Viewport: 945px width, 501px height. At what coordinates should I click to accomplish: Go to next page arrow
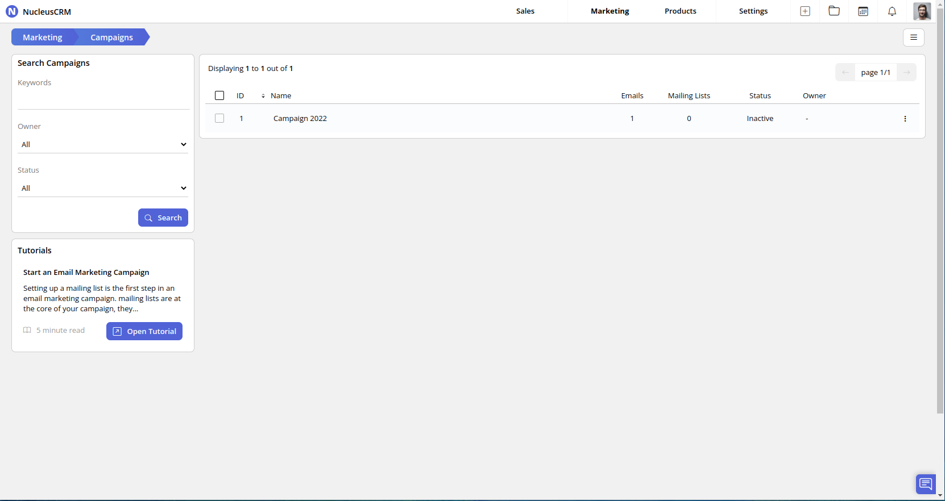pos(907,72)
